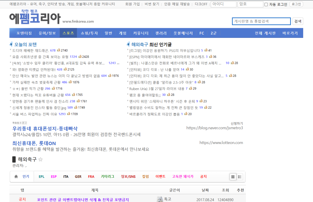Switch to gallery view layout icon
The height and width of the screenshot is (202, 313).
pyautogui.click(x=240, y=177)
